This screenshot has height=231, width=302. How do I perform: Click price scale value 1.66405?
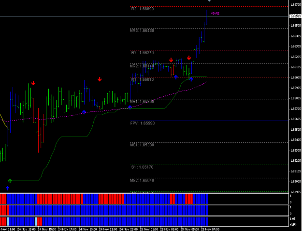click(x=295, y=36)
